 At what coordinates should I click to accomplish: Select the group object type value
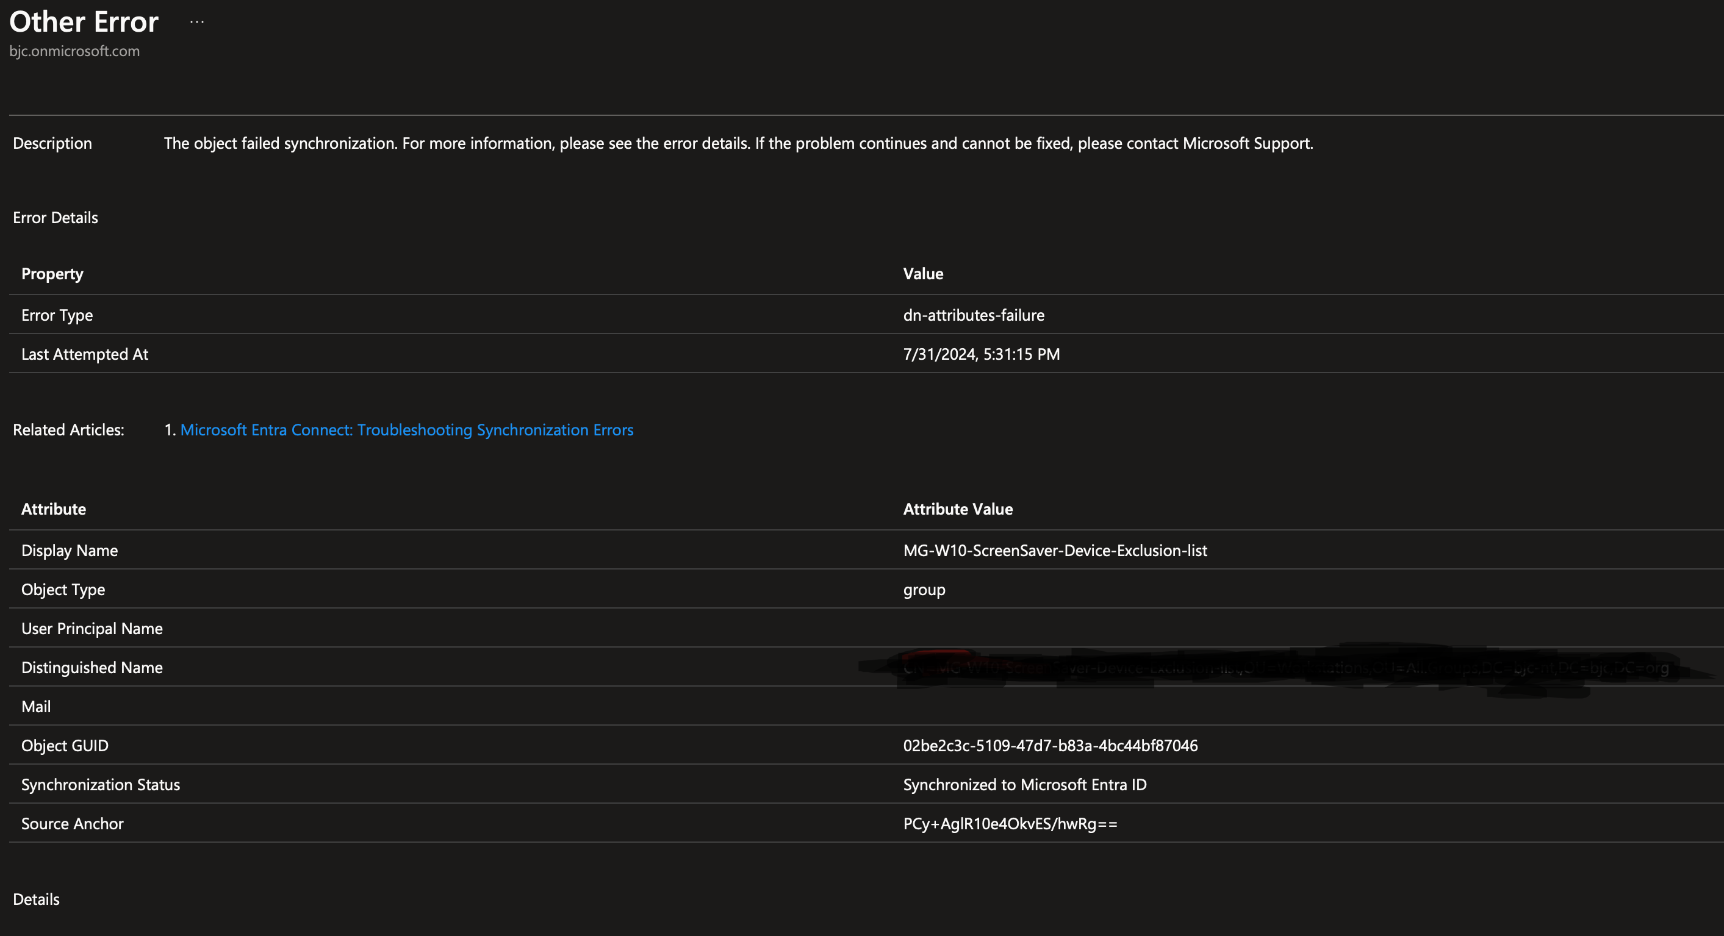(x=924, y=590)
